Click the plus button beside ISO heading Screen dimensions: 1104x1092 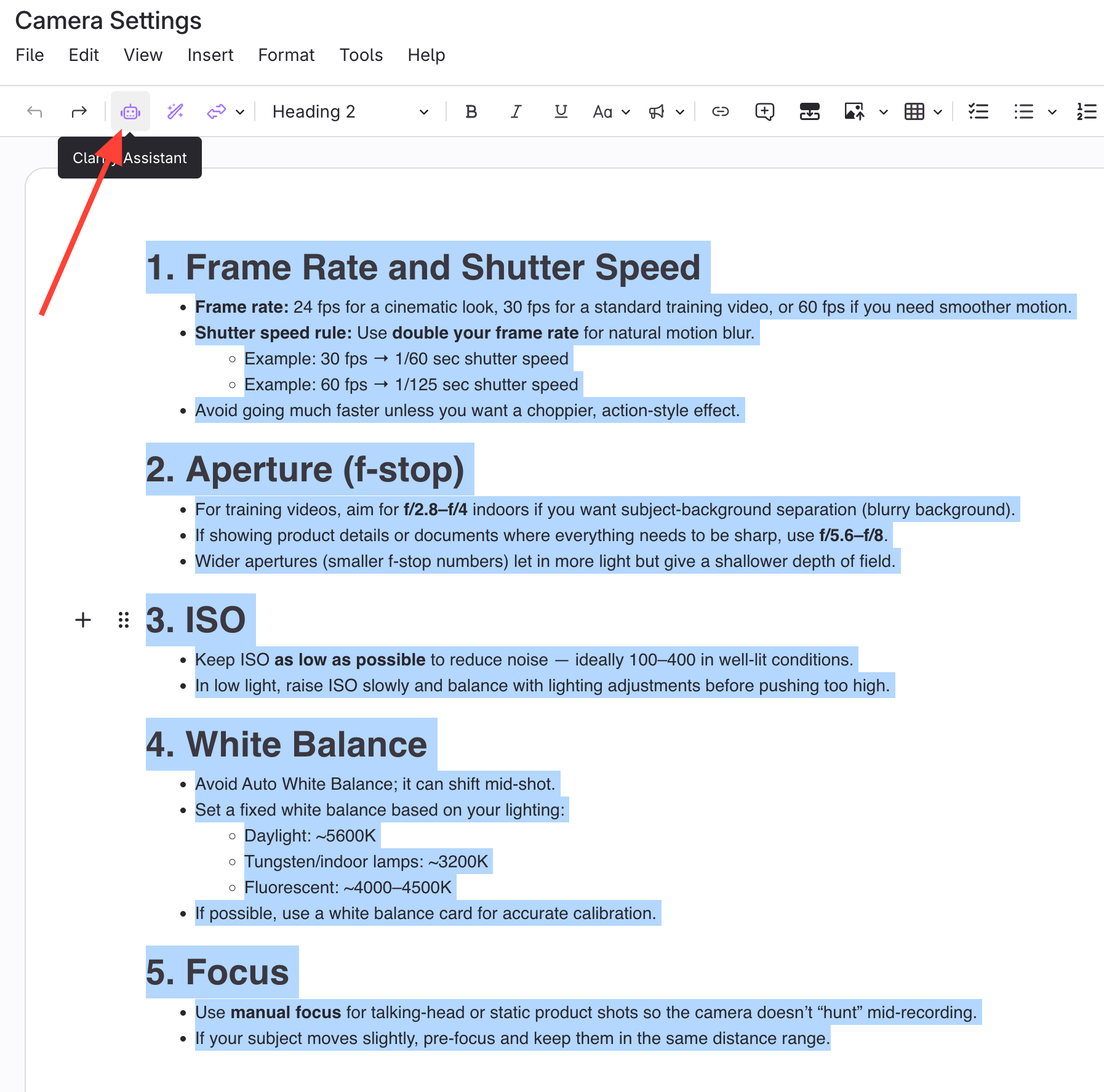click(83, 620)
